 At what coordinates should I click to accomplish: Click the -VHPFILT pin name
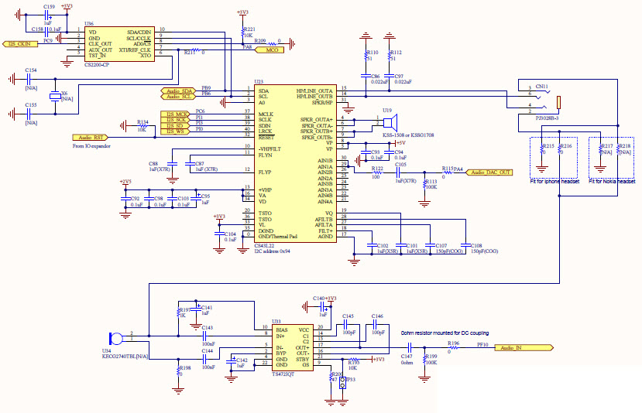point(270,148)
